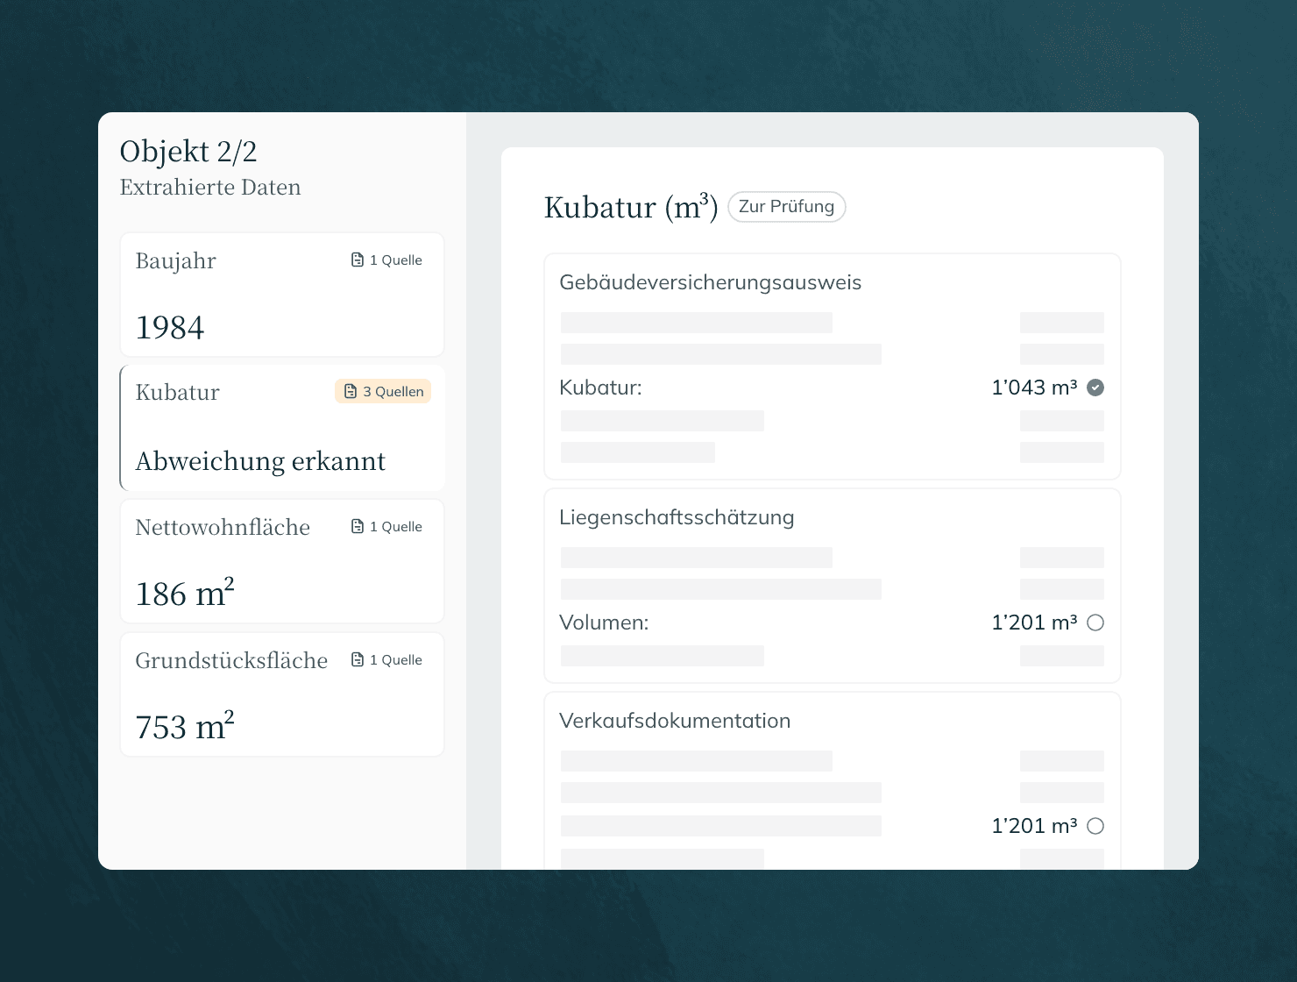Screen dimensions: 1297x982
Task: Click the Verkaufsdokumentation source heading
Action: (x=675, y=721)
